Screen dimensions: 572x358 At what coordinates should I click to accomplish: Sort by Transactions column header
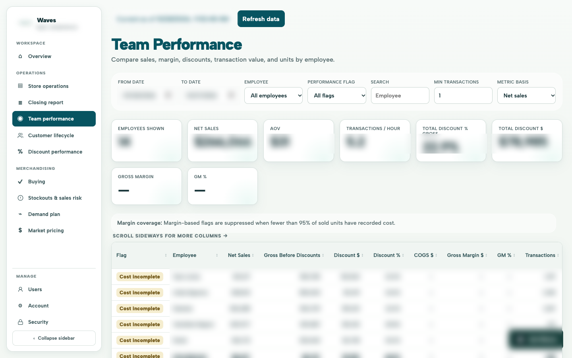pos(542,255)
